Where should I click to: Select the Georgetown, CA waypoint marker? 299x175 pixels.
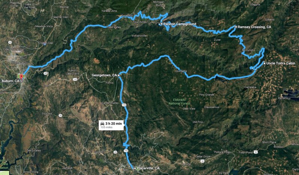(x=119, y=75)
